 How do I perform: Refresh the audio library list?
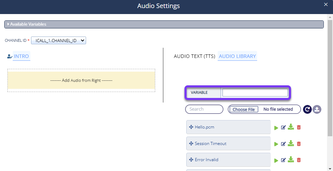coord(307,109)
